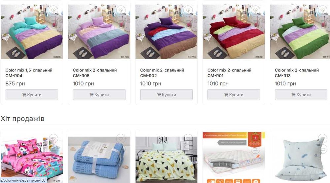The image size is (330, 183).
Task: Click heart icon on pink cartoon bedding
Action: pos(53,139)
